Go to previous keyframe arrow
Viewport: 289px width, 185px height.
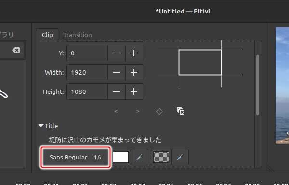pyautogui.click(x=116, y=111)
